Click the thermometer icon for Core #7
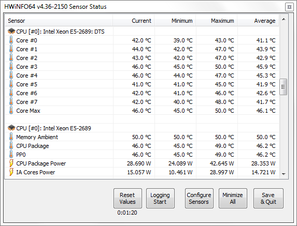Viewport: 297px width, 226px height. (11, 102)
